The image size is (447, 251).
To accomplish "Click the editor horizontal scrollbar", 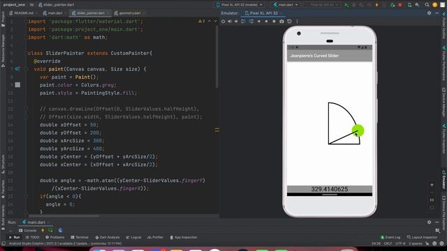I will tap(64, 216).
